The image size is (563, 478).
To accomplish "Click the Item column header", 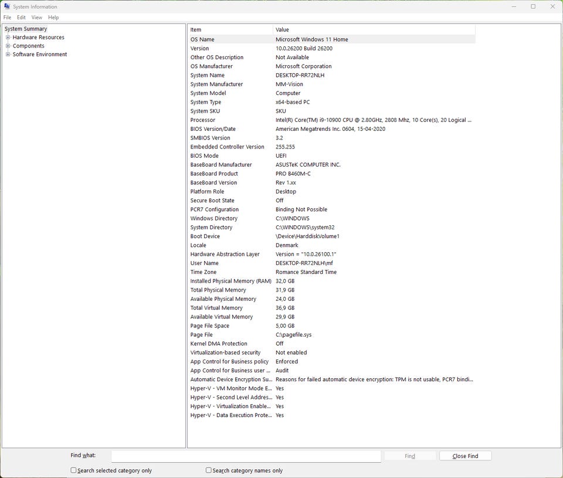I will pyautogui.click(x=230, y=30).
